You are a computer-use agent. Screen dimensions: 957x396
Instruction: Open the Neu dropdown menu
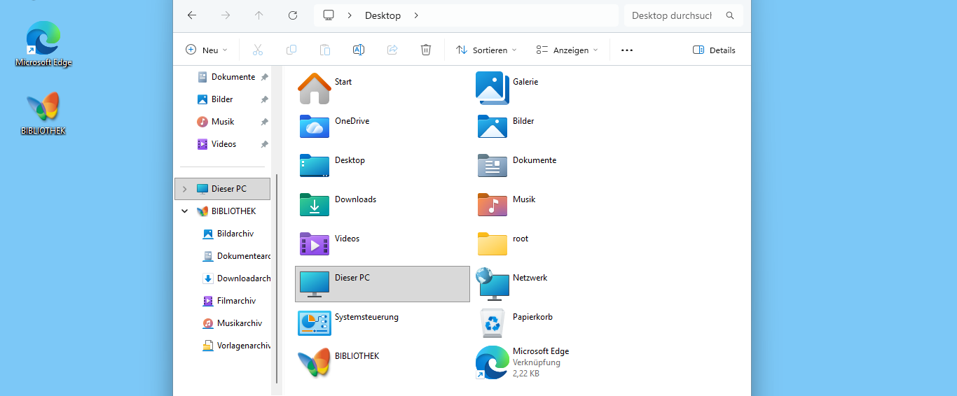pos(207,50)
